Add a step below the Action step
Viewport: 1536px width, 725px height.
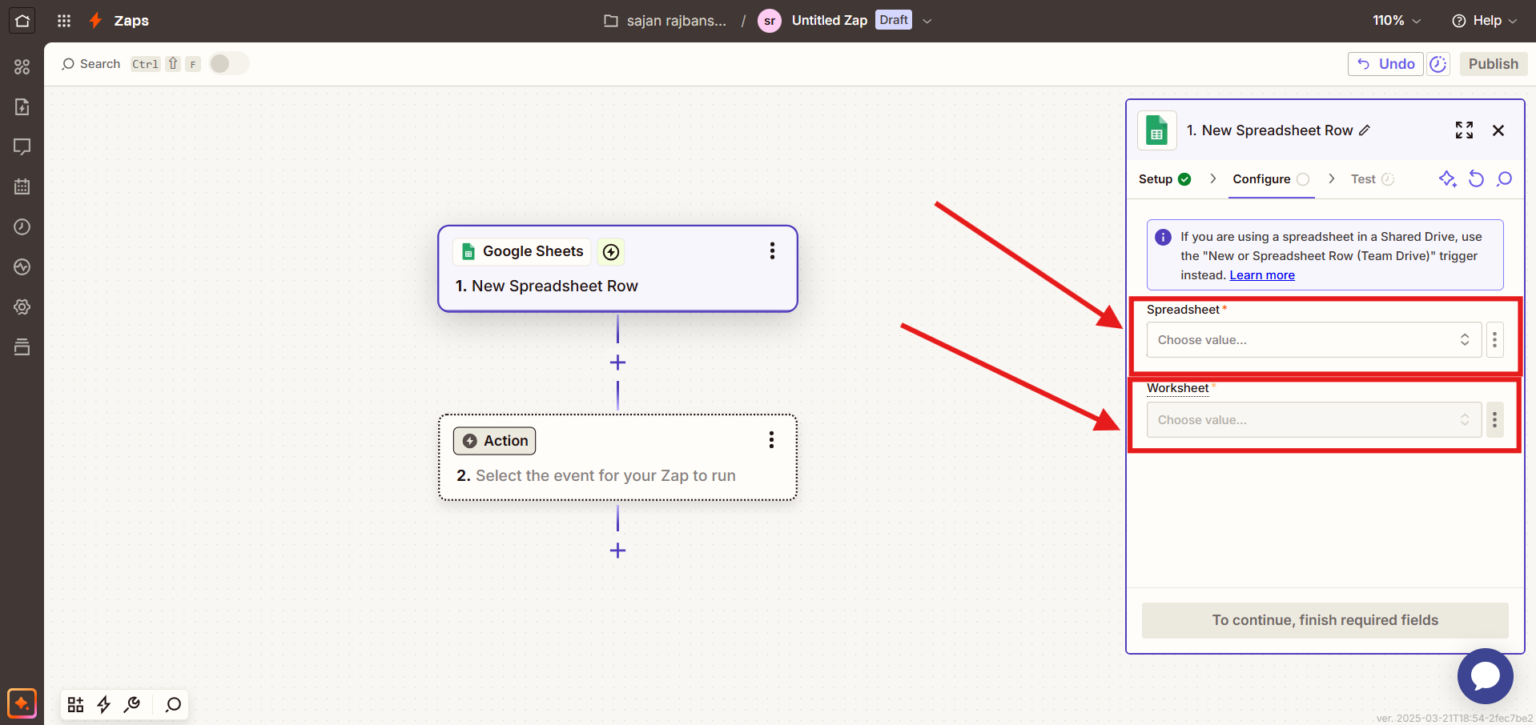tap(617, 551)
